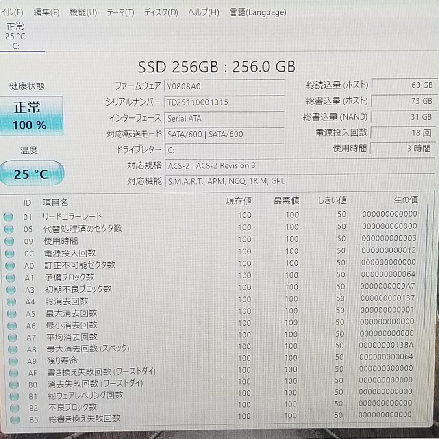This screenshot has height=439, width=439.
Task: Click the blue 正常 100% health status badge
Action: tap(32, 115)
